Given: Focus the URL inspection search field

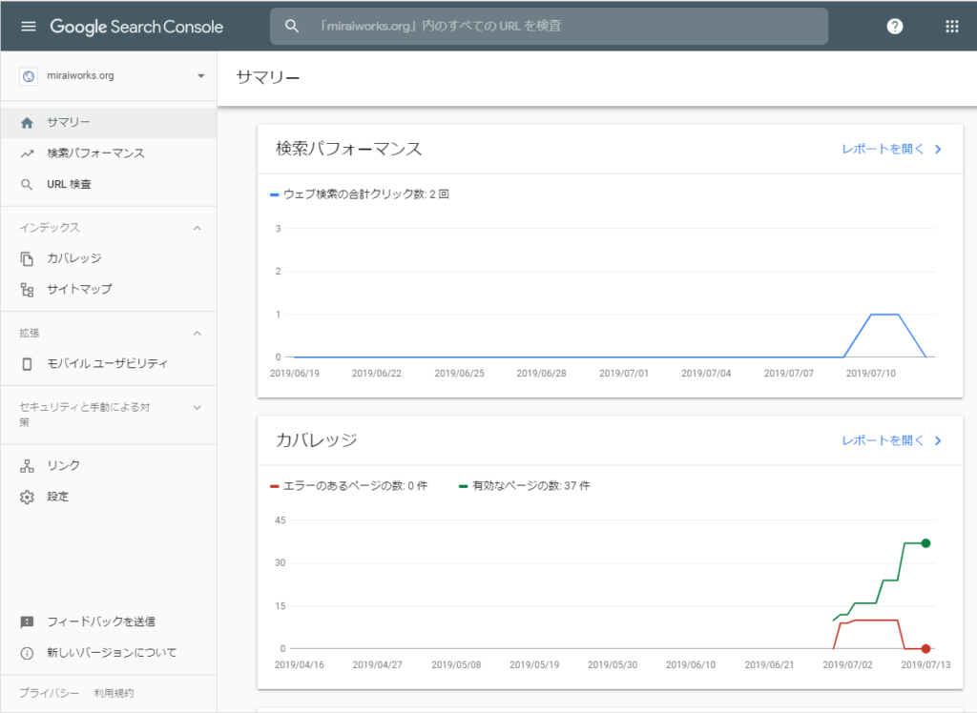Looking at the screenshot, I should tap(549, 26).
